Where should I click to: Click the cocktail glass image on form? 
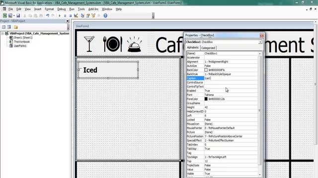(x=89, y=44)
